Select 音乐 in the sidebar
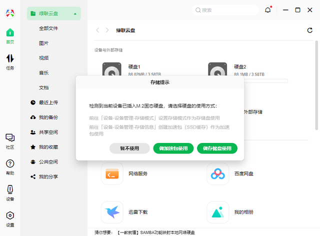This screenshot has width=320, height=236. tap(43, 73)
